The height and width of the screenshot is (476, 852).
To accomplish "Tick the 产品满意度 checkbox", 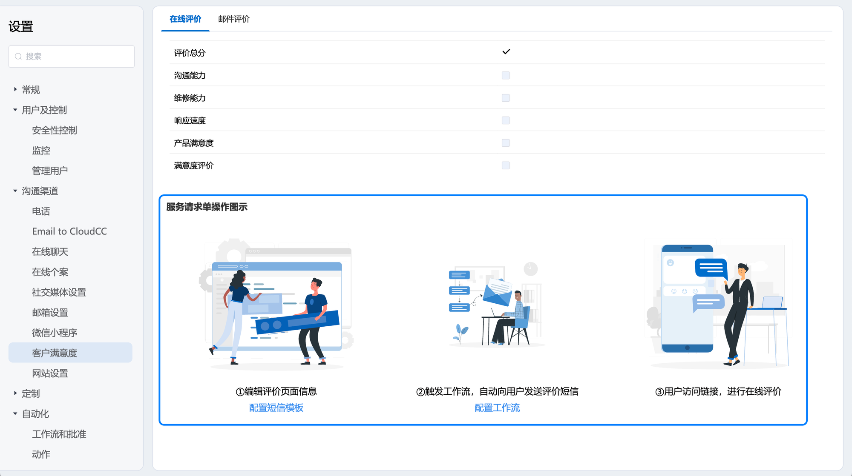I will point(506,143).
